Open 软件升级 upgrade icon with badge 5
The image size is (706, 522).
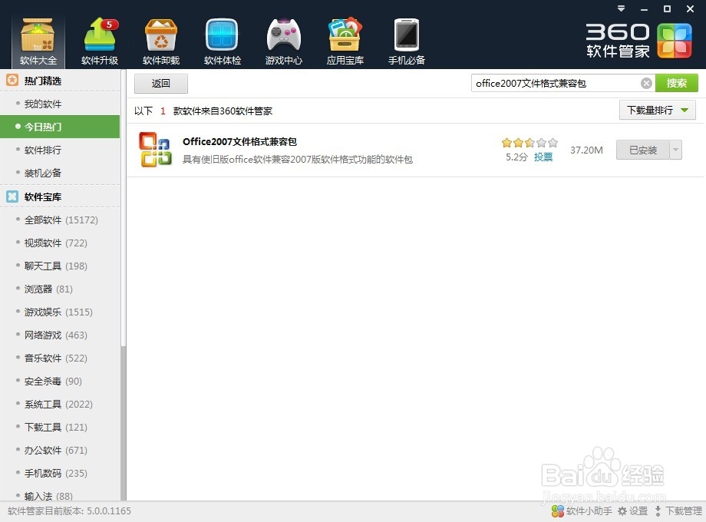(x=100, y=41)
